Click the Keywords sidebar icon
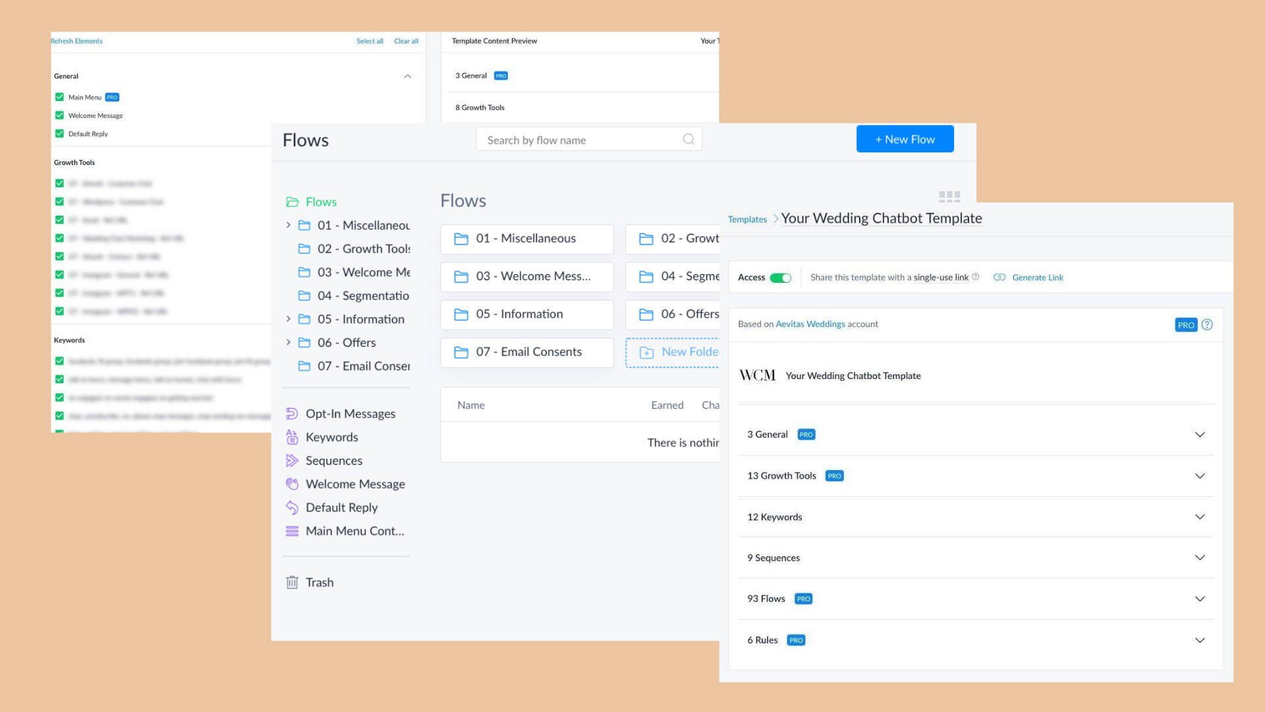Viewport: 1265px width, 712px height. [x=292, y=437]
